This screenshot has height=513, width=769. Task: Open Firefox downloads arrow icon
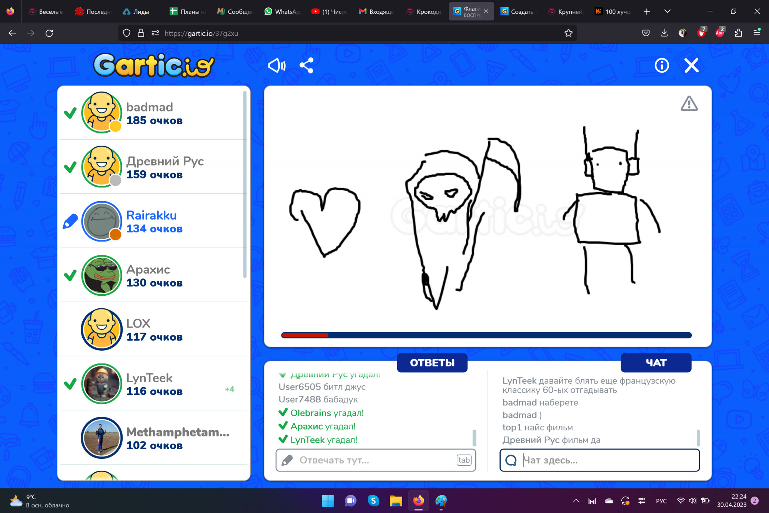(664, 33)
